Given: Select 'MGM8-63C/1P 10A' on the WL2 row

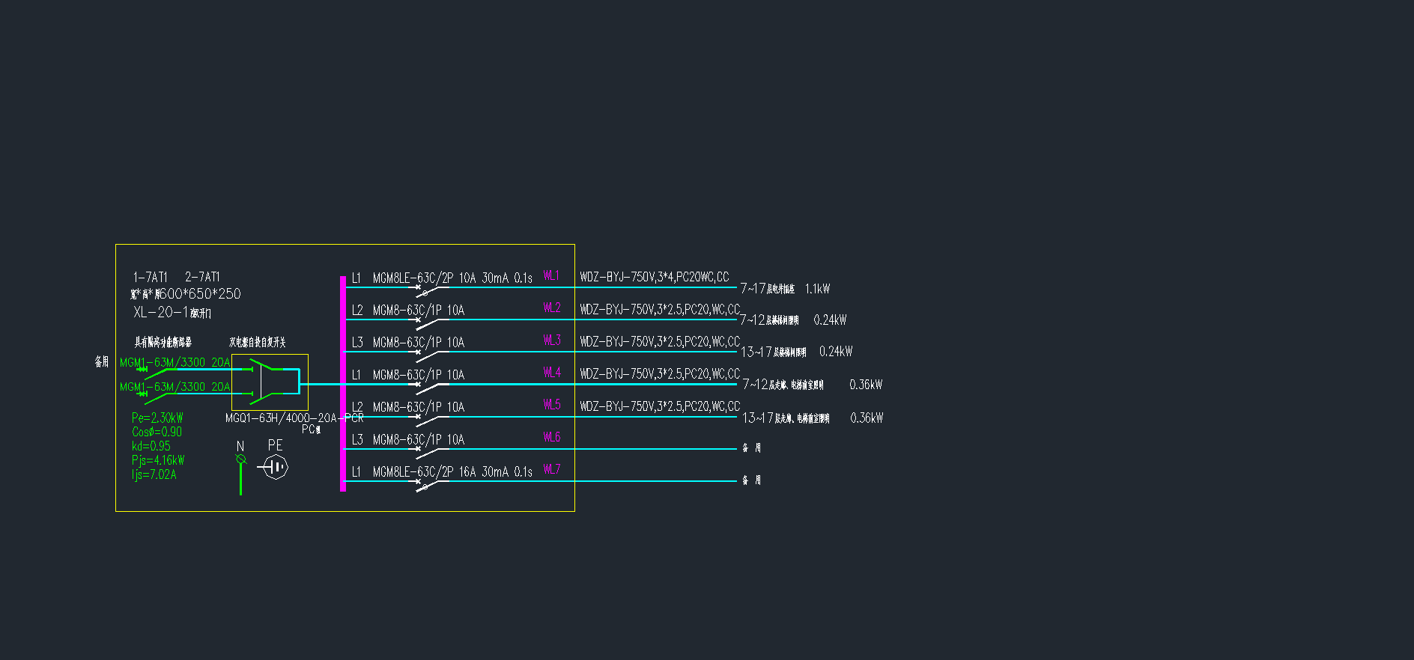Looking at the screenshot, I should point(419,310).
